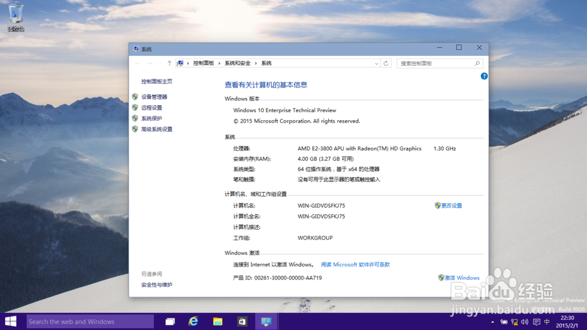Open recent locations dropdown arrow
Screen dimensions: 587x330
coord(160,63)
